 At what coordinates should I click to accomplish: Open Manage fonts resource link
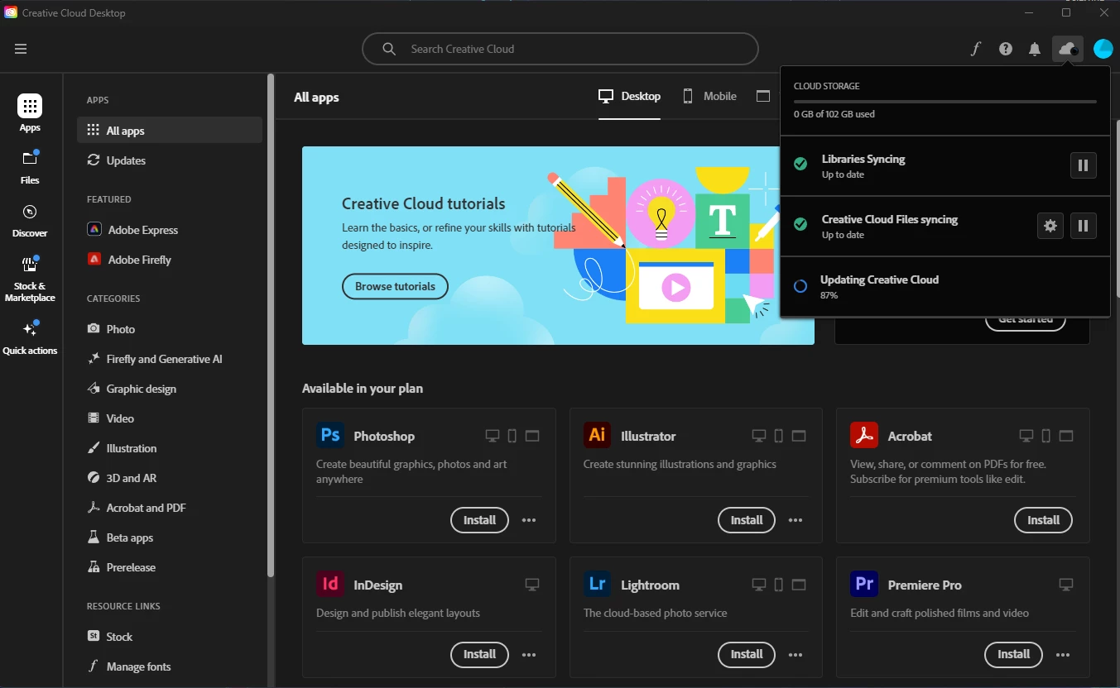coord(170,666)
